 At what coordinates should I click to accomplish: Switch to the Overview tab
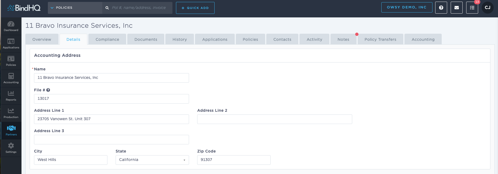[x=42, y=39]
